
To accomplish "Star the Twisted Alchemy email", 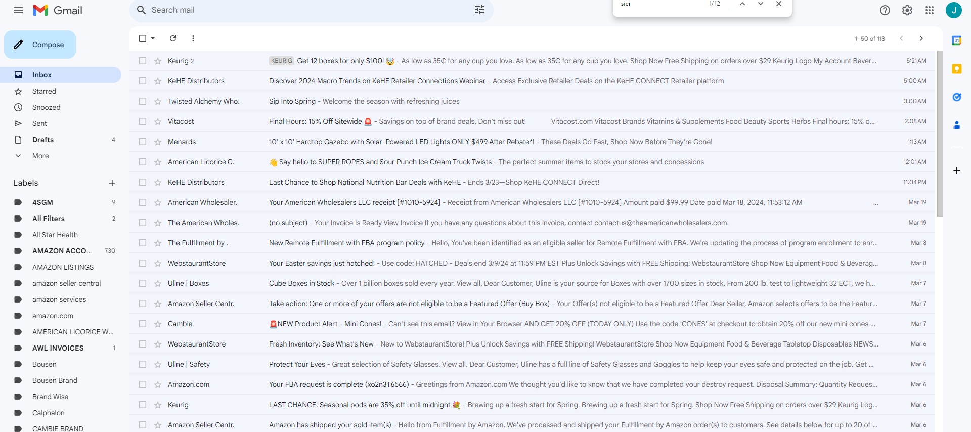I will pyautogui.click(x=158, y=101).
